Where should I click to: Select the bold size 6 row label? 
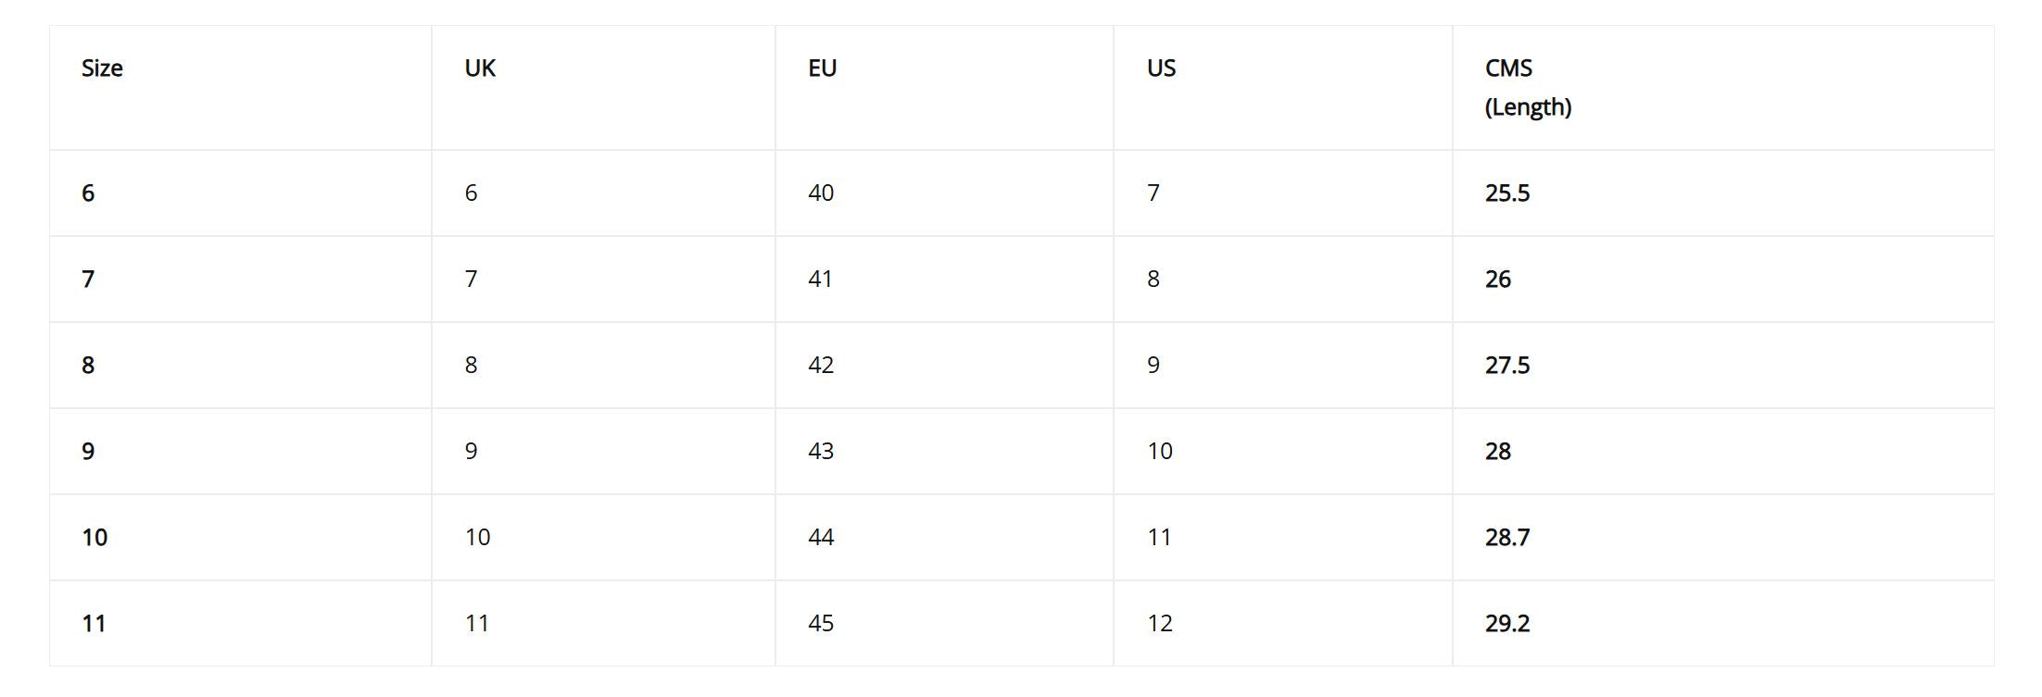point(88,193)
